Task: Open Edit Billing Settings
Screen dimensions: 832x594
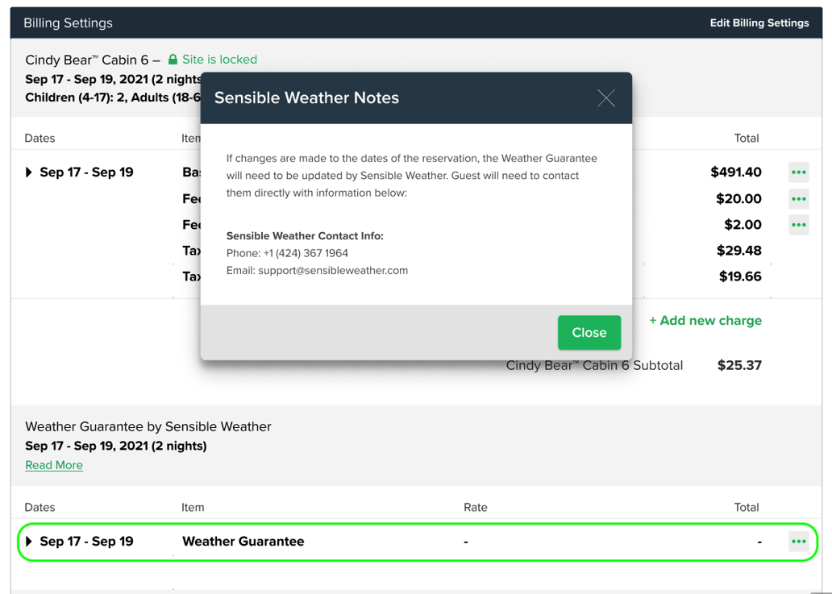Action: (x=759, y=23)
